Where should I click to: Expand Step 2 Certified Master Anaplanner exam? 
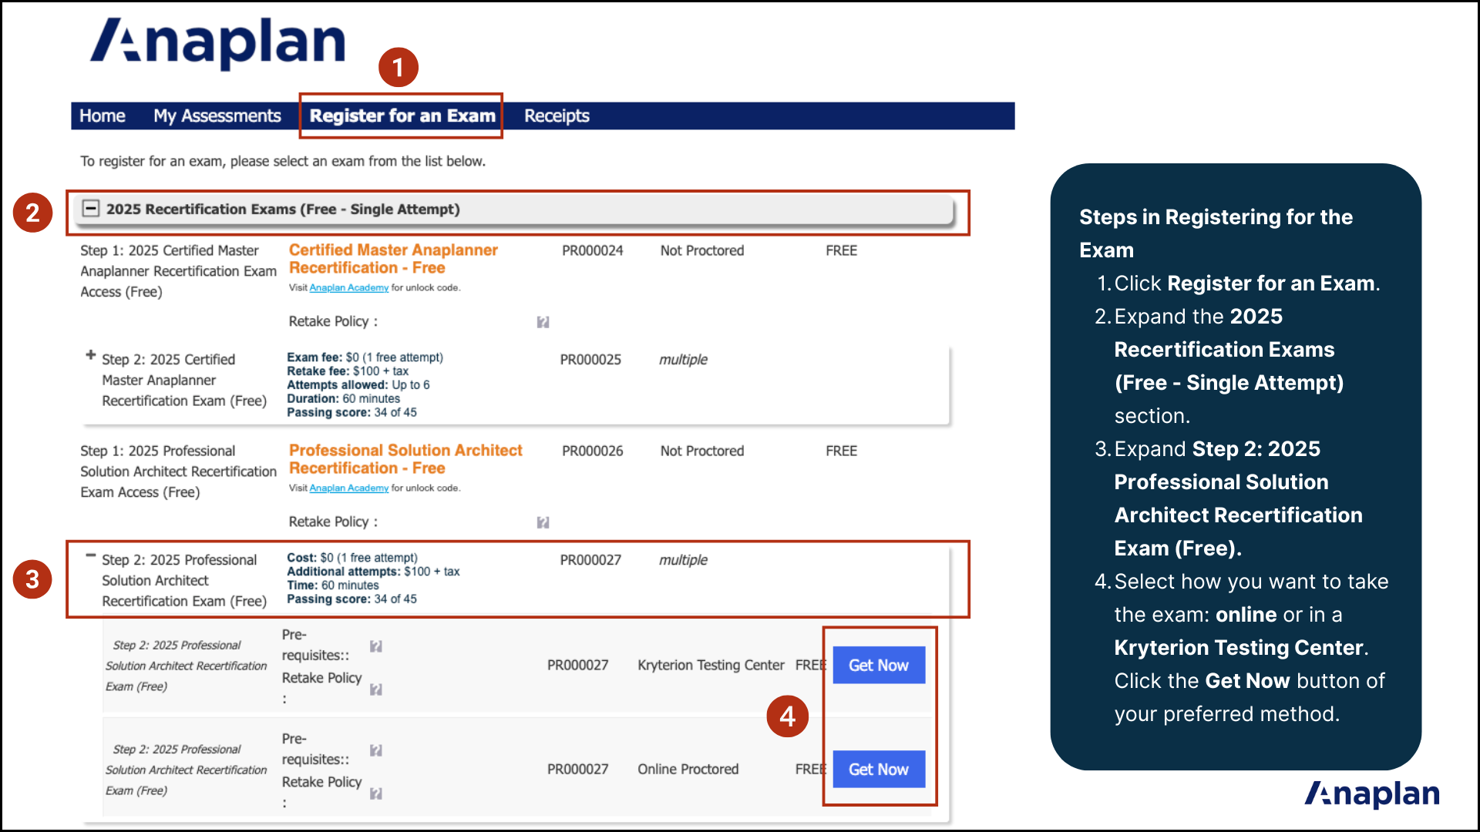(91, 355)
